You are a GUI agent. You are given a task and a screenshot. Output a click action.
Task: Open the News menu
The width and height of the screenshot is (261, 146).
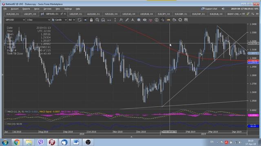point(37,9)
